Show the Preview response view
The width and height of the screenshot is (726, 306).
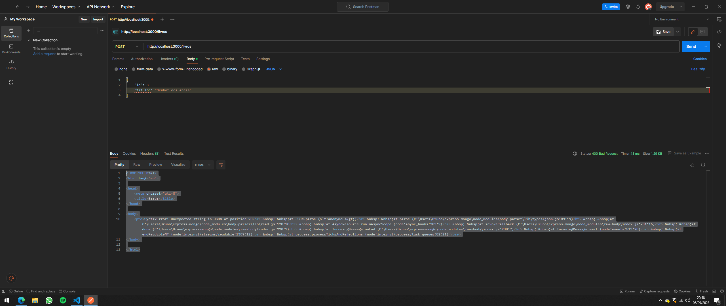click(156, 165)
